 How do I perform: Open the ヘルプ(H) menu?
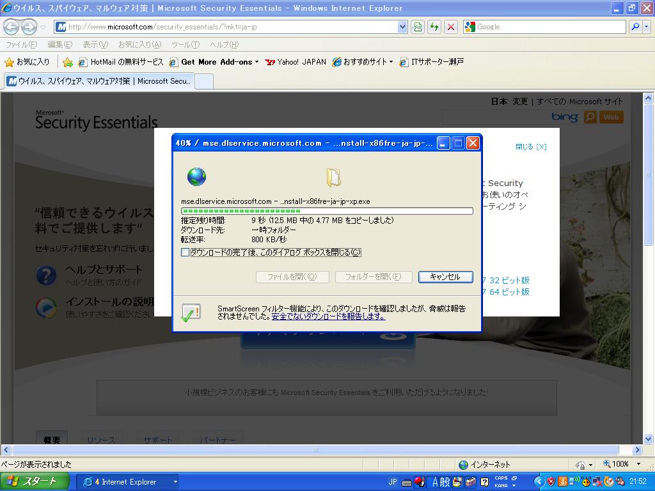click(x=224, y=44)
